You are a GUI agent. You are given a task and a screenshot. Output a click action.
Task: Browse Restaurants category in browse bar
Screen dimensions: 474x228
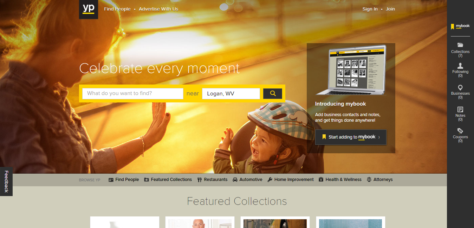(x=212, y=180)
